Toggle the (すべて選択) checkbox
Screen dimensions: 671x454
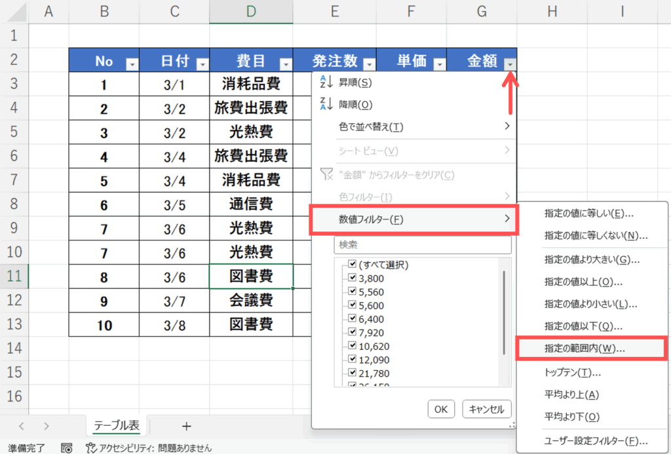[x=352, y=265]
